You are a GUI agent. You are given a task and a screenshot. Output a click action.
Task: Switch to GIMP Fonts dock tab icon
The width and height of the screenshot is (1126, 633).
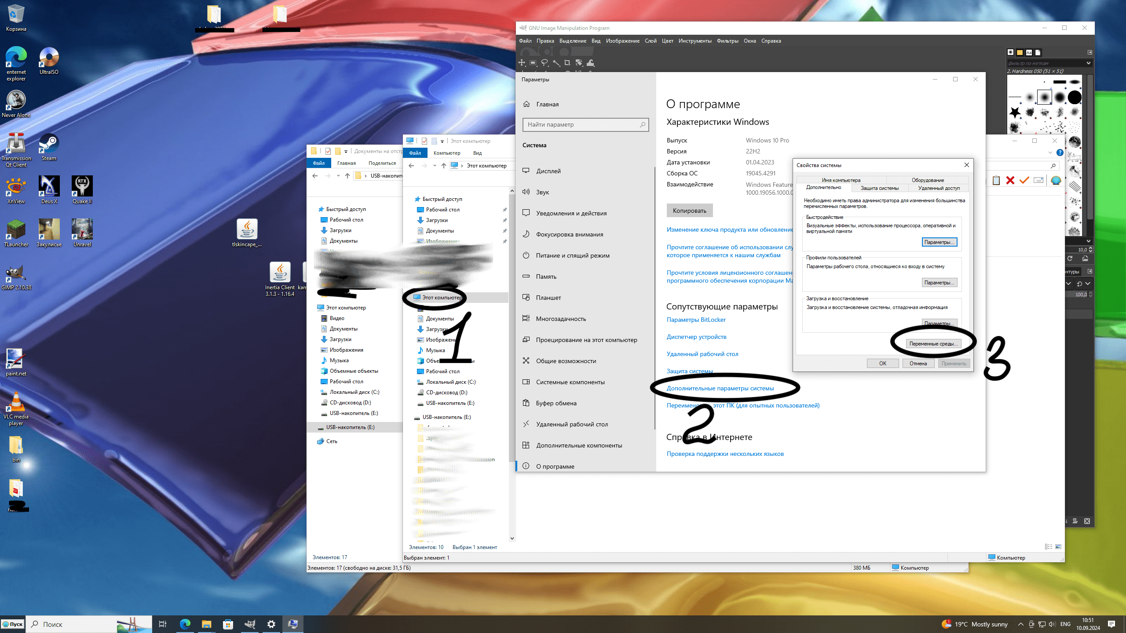(1029, 52)
